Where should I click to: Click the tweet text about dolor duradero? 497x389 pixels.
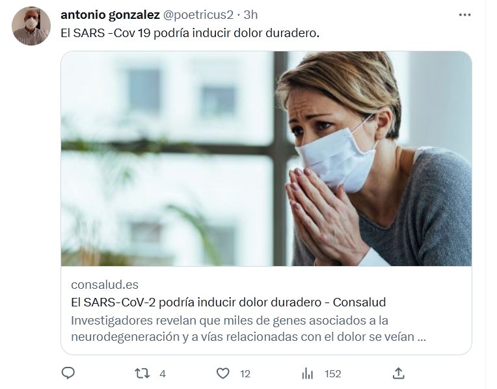pos(190,33)
